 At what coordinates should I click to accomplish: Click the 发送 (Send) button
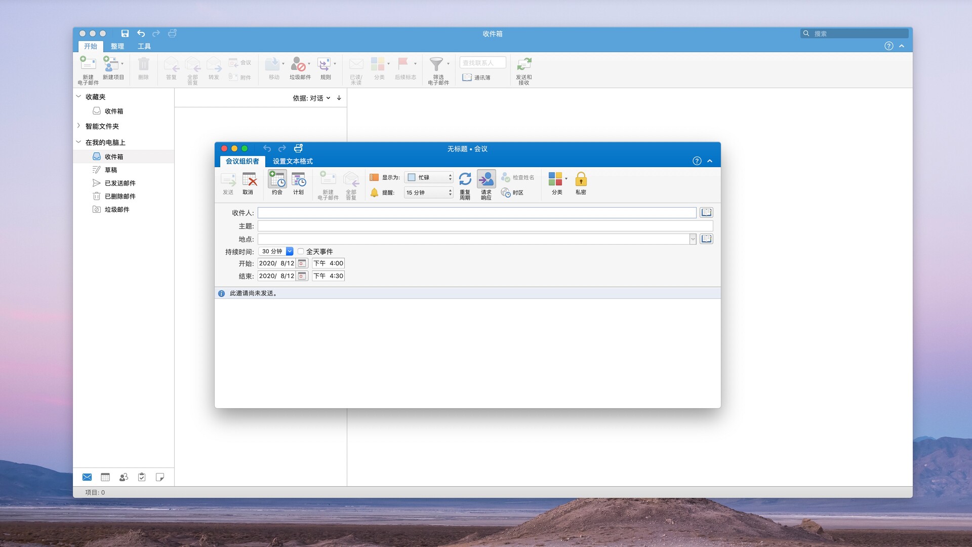coord(228,184)
